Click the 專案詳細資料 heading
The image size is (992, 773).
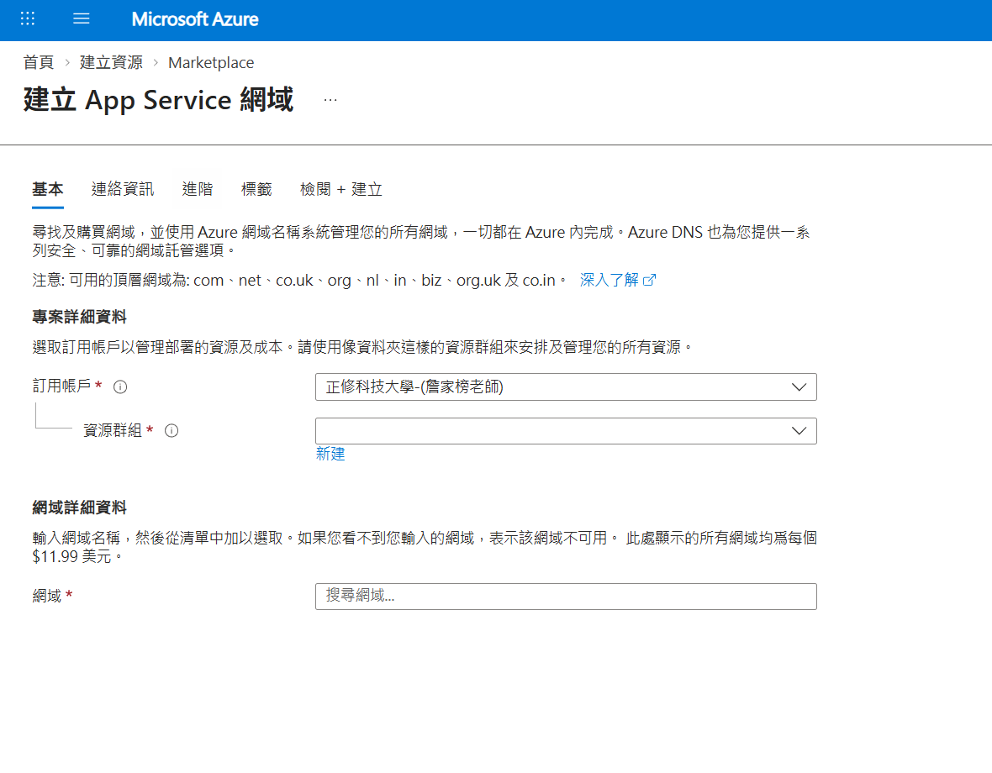tap(80, 317)
